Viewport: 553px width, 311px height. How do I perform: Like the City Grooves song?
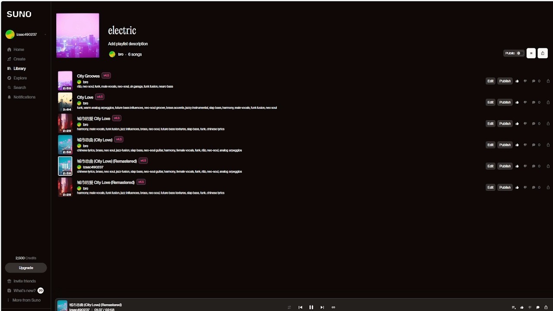pos(517,81)
